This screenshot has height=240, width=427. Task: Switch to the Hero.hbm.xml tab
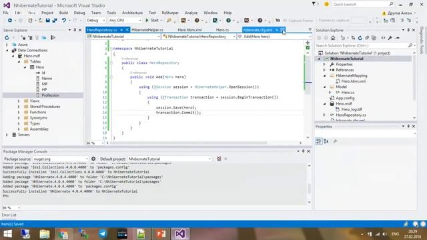tap(189, 30)
